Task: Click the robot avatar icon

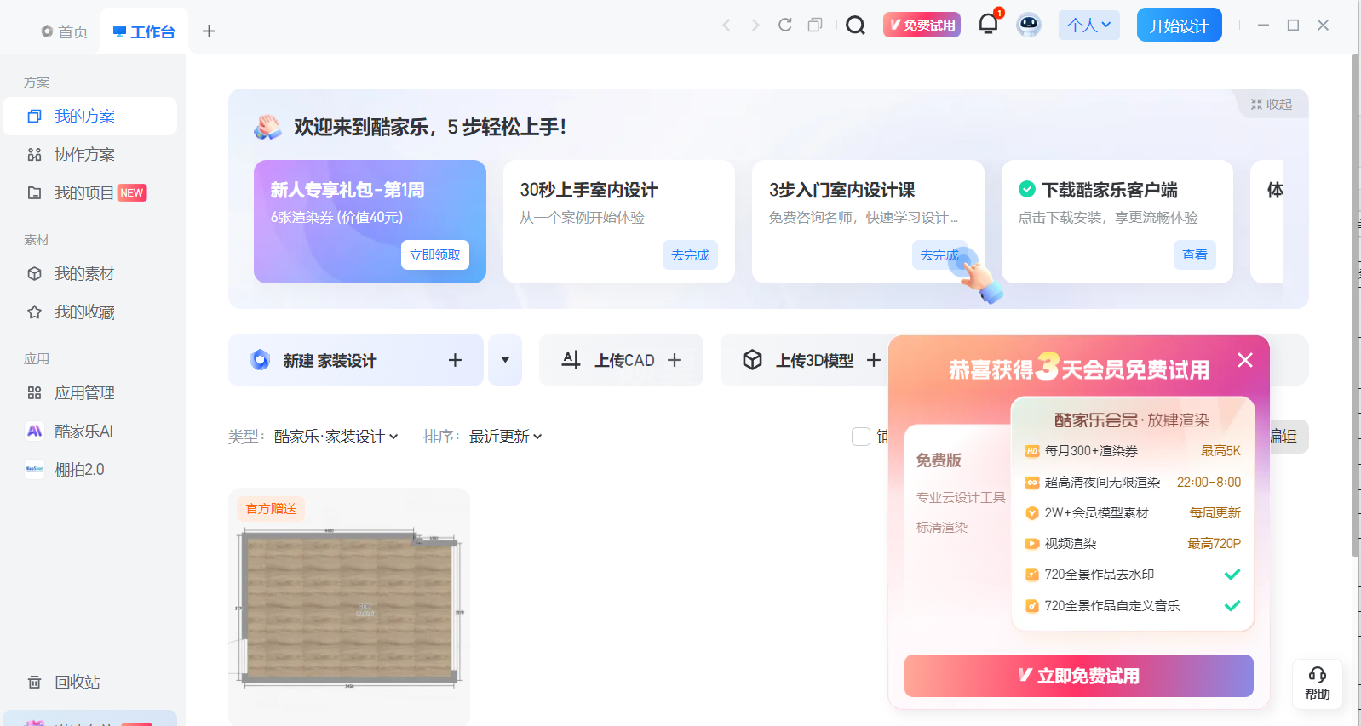Action: point(1029,25)
